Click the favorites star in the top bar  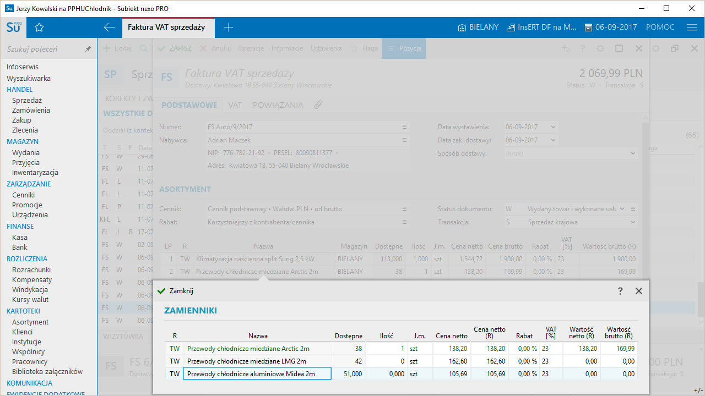[x=39, y=28]
